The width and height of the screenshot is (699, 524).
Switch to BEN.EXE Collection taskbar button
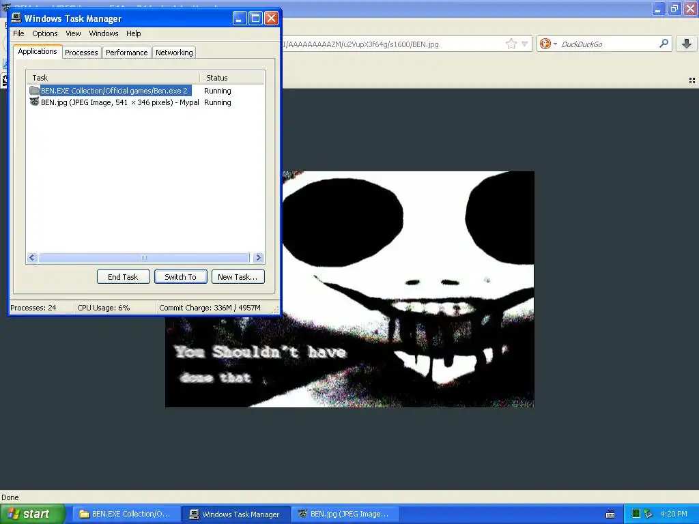(126, 514)
